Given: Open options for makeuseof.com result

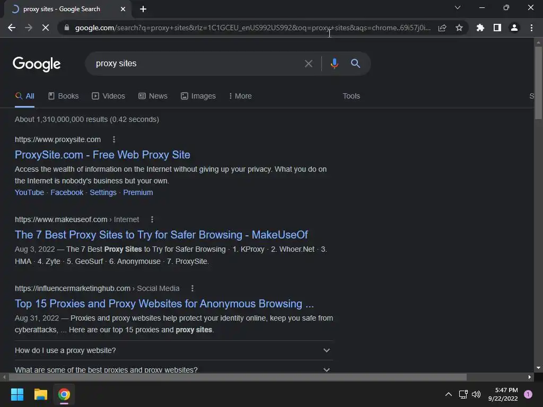Looking at the screenshot, I should [x=152, y=219].
